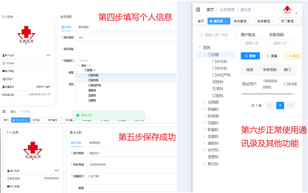Collapse sidebar via hamburger icon beside 业务管理 breadcrumb
Viewport: 308px width, 193px height.
(x=198, y=10)
